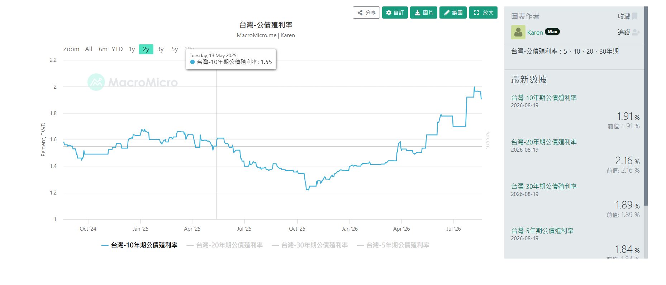Open the 分享 share button
The image size is (666, 285).
(x=366, y=13)
